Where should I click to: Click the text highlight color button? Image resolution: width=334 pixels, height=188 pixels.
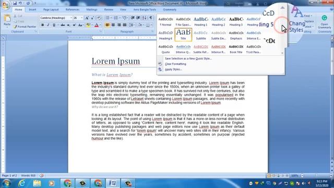[88, 25]
